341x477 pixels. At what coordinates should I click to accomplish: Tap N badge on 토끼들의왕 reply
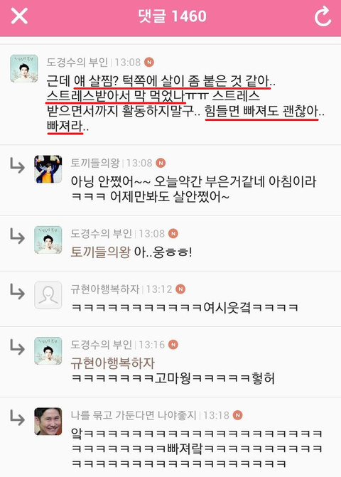(x=161, y=163)
